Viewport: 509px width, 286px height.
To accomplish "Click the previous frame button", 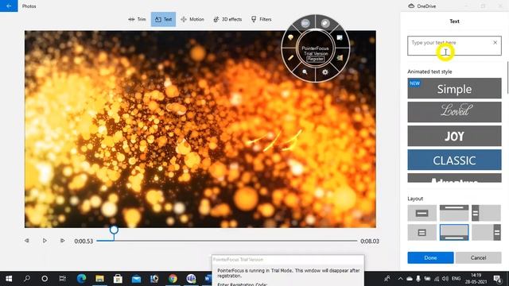I will 27,241.
